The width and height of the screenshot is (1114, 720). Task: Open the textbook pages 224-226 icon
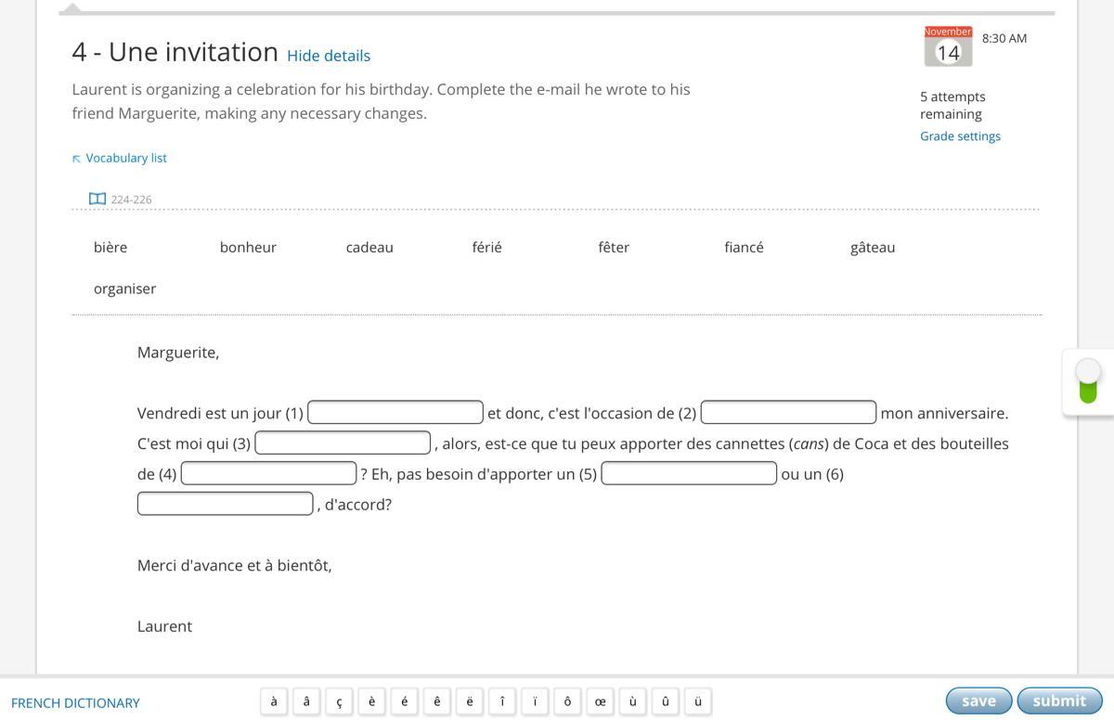point(97,199)
